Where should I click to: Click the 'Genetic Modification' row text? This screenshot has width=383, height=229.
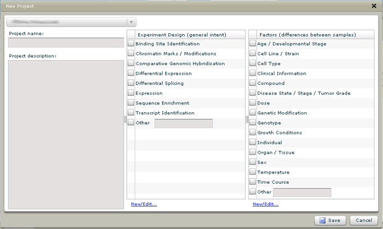(x=282, y=113)
